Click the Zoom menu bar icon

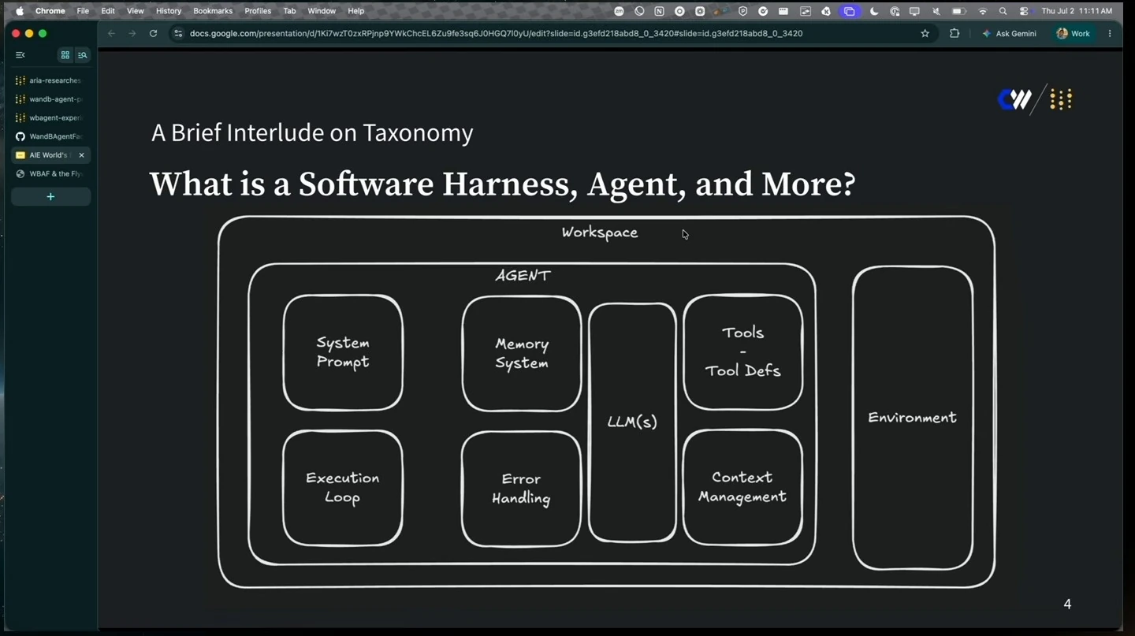coord(619,11)
